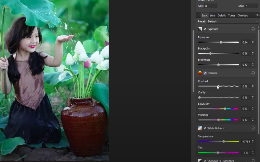Reset the Exposure section
The width and height of the screenshot is (260, 162).
click(x=253, y=29)
